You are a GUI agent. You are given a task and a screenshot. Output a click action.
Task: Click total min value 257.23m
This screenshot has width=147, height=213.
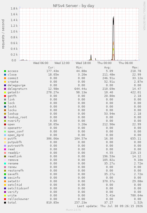point(80,203)
